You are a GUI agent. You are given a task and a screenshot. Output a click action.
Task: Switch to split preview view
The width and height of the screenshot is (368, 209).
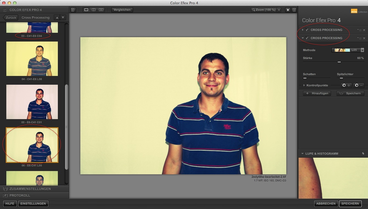[x=94, y=10]
